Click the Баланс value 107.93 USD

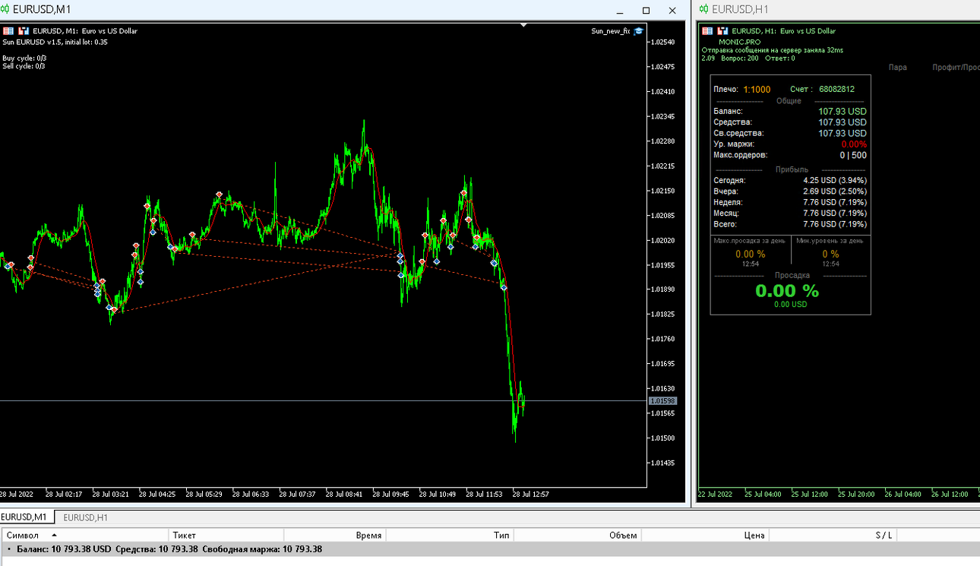[842, 111]
